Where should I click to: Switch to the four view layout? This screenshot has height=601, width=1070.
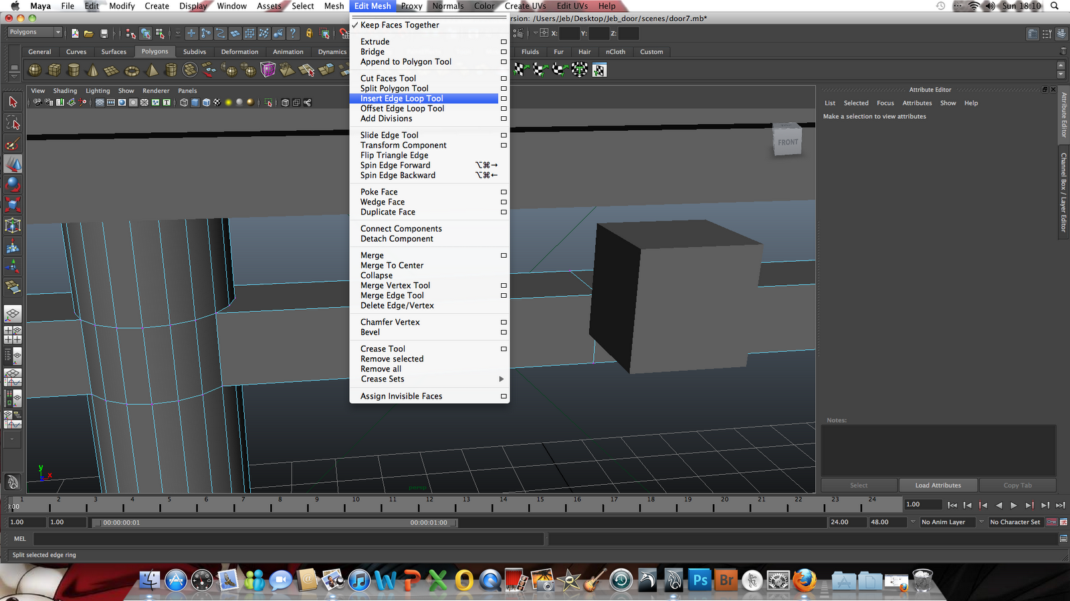pyautogui.click(x=13, y=335)
